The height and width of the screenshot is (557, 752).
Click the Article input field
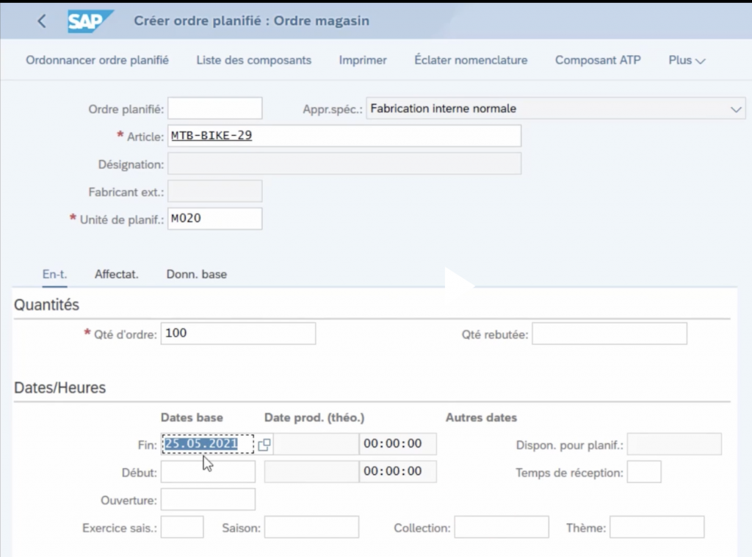pyautogui.click(x=344, y=136)
